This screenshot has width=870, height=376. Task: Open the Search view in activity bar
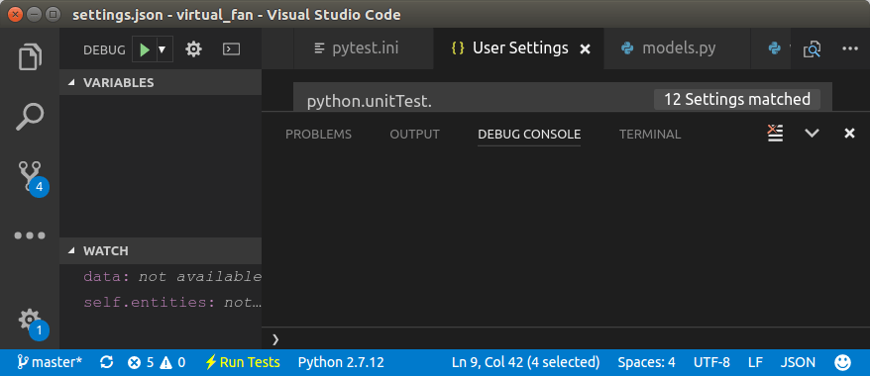[x=30, y=117]
